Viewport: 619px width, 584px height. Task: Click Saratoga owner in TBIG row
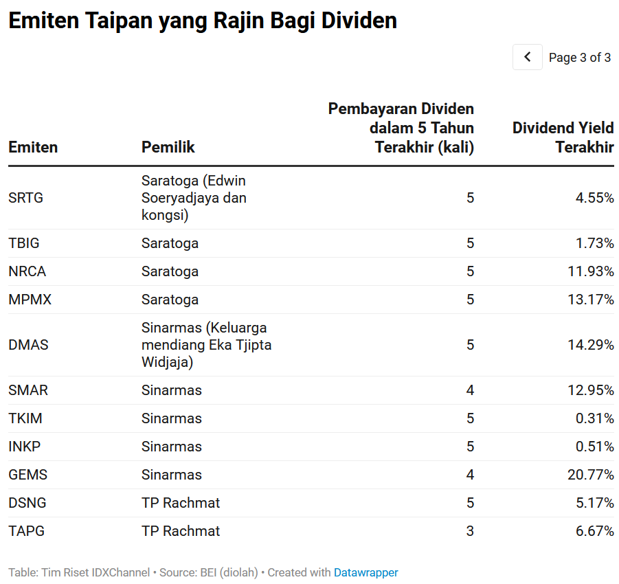[170, 243]
